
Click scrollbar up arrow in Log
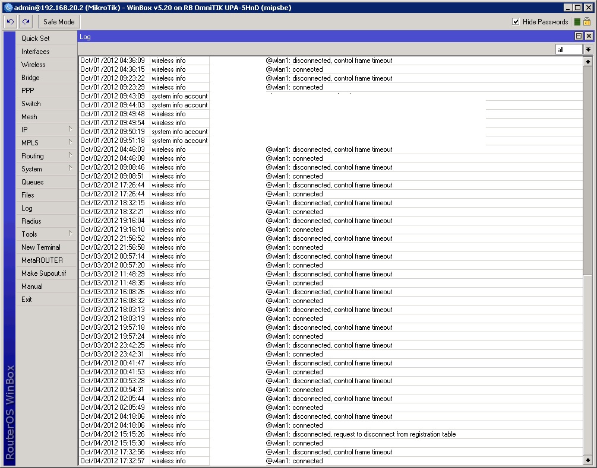pos(588,61)
